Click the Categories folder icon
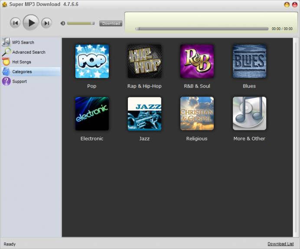Image resolution: width=300 pixels, height=249 pixels. pos(6,71)
